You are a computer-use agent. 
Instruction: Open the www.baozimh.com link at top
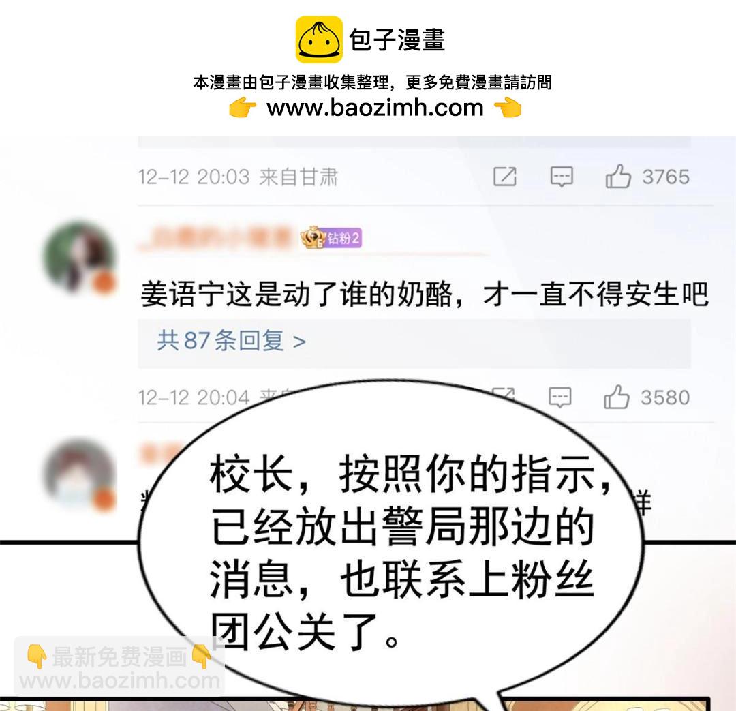pos(375,108)
